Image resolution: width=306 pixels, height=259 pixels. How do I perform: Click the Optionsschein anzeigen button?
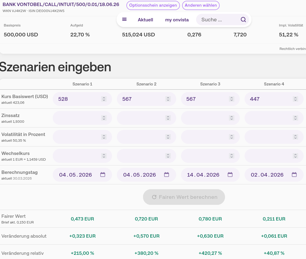click(153, 5)
